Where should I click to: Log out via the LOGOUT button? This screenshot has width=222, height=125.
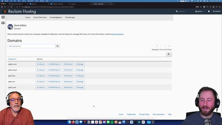[217, 11]
